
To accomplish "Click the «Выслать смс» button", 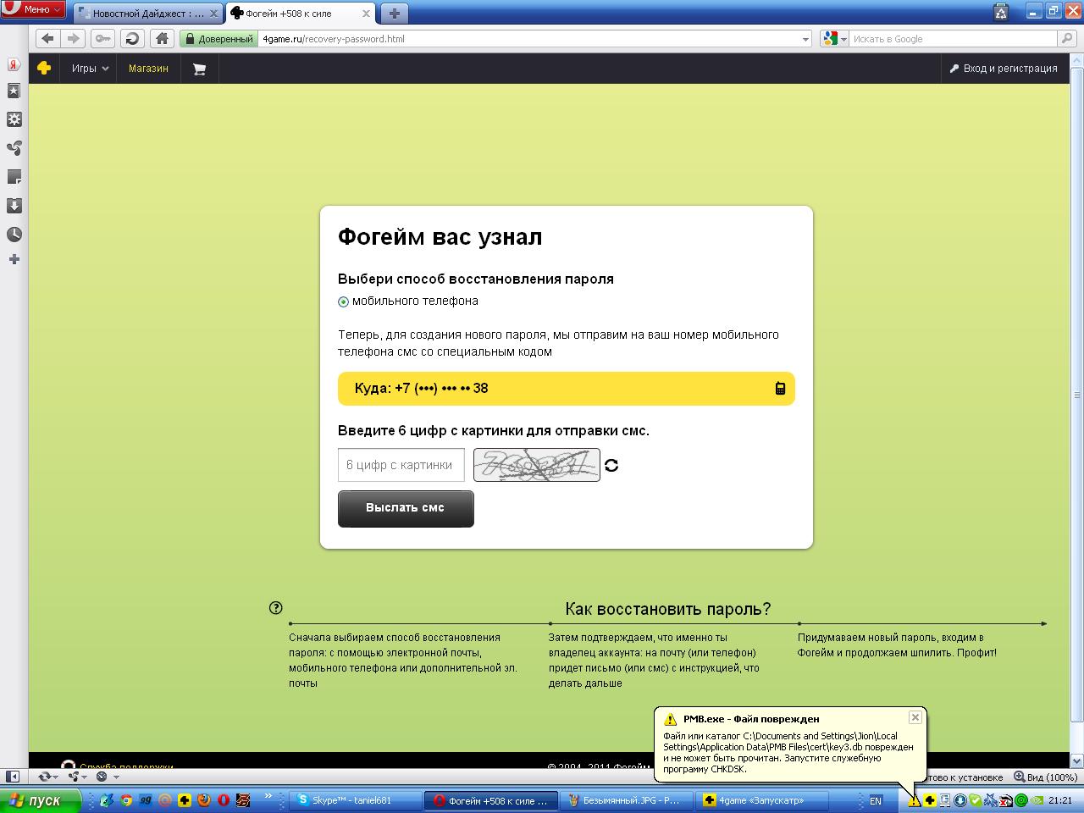I will tap(406, 508).
